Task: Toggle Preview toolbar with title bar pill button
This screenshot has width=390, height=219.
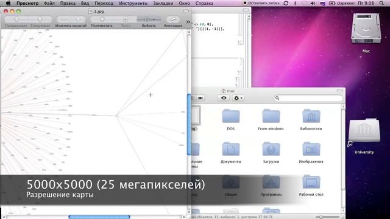Action: 186,11
